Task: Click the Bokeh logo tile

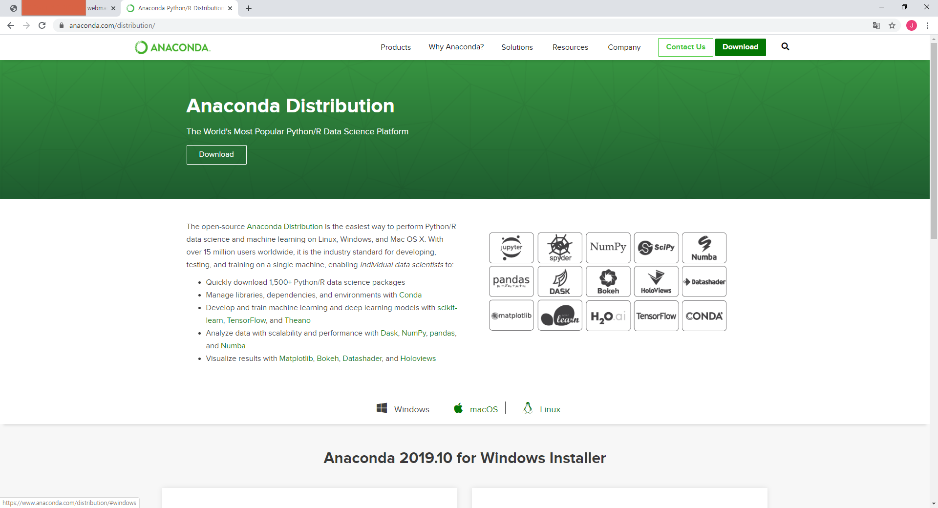Action: coord(608,281)
